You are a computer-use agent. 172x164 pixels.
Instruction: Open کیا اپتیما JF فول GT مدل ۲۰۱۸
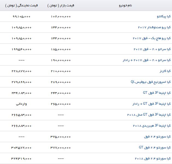(x=149, y=115)
